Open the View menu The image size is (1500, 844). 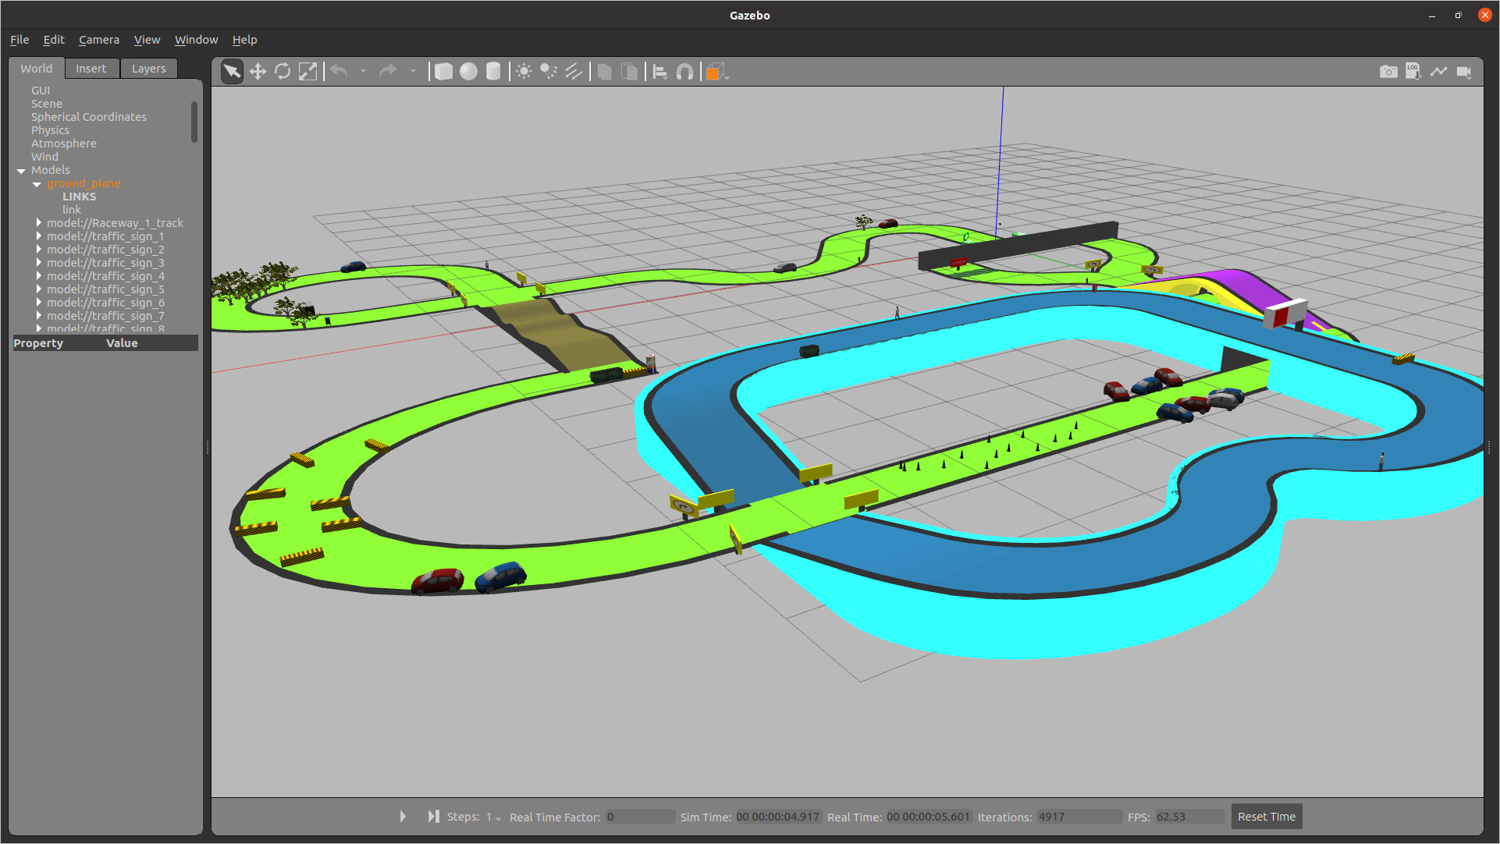pos(147,40)
